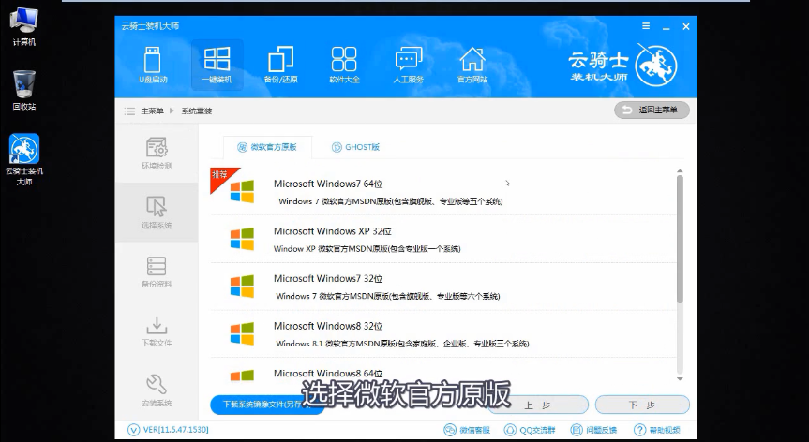809x442 pixels.
Task: Open 问题反馈 in status bar
Action: point(593,430)
